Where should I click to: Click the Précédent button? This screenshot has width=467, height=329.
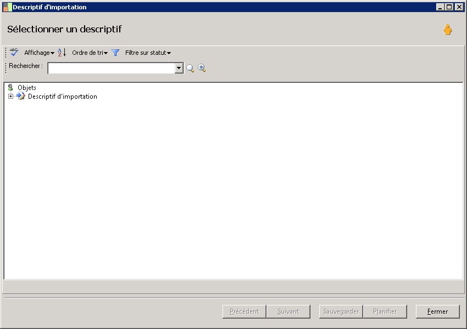[244, 311]
